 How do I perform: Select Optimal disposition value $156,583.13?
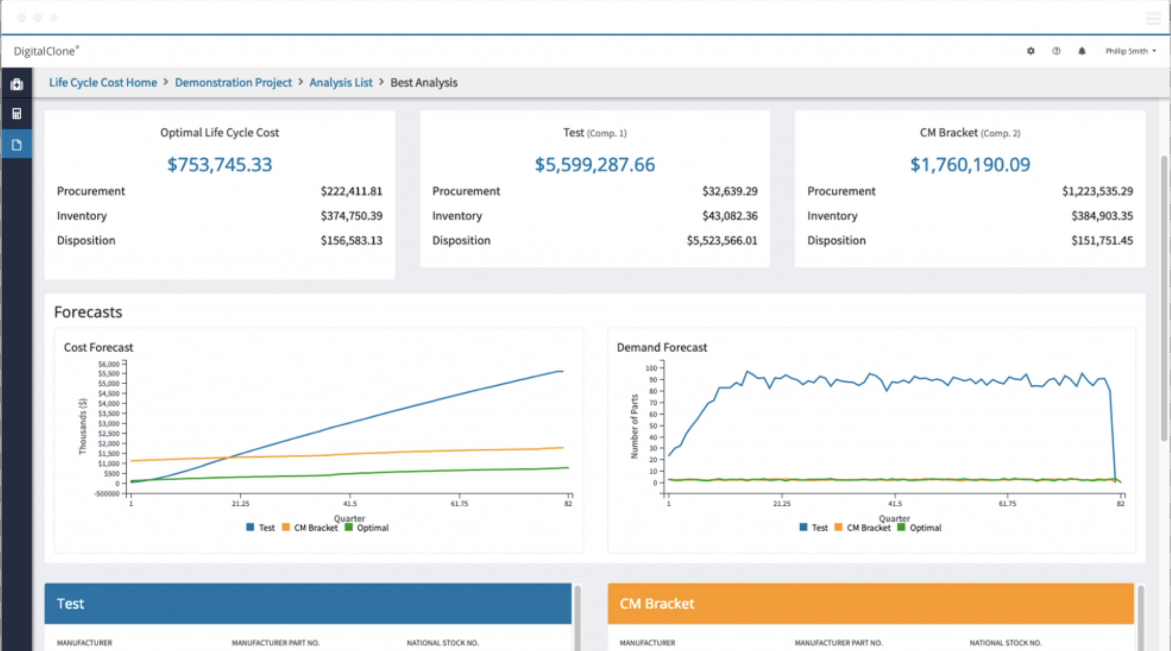pos(351,240)
